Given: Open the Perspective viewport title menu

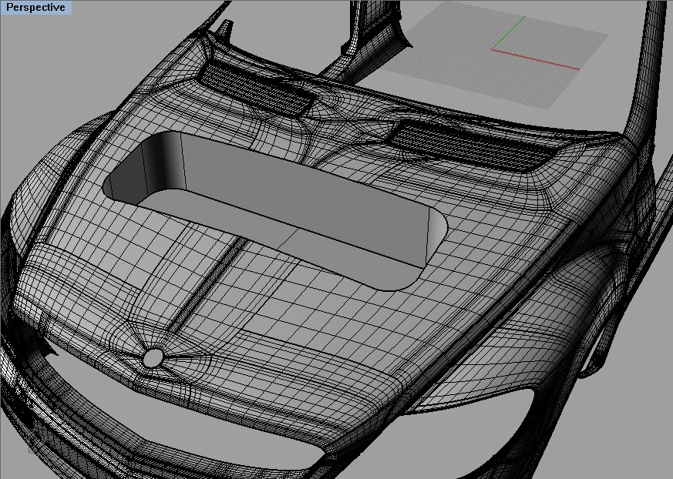Looking at the screenshot, I should [35, 7].
